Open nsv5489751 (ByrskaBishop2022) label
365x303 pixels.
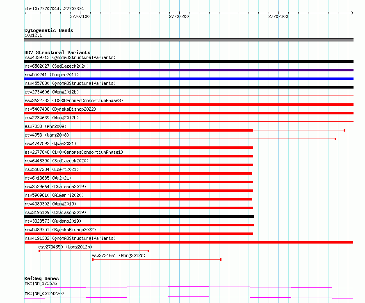coord(60,230)
